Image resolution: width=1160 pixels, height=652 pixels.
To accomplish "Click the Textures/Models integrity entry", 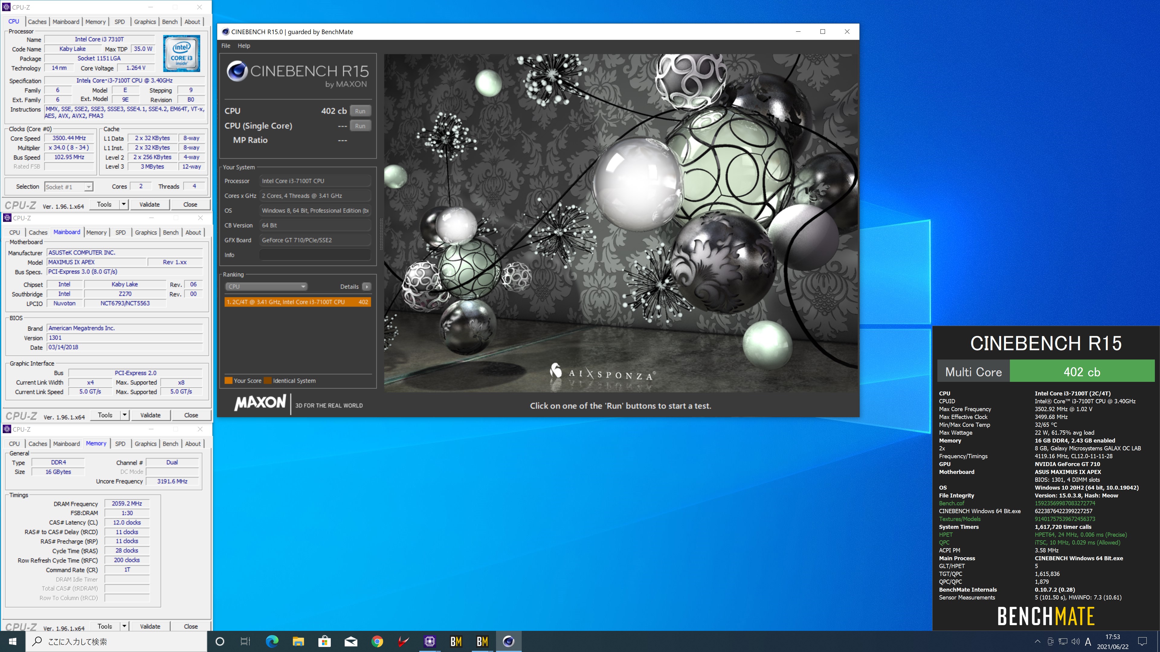I will pyautogui.click(x=960, y=519).
